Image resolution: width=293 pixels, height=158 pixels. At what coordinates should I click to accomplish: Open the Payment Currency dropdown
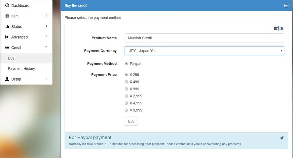point(204,51)
